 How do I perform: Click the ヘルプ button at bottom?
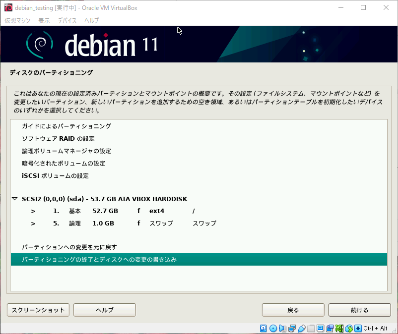point(105,310)
